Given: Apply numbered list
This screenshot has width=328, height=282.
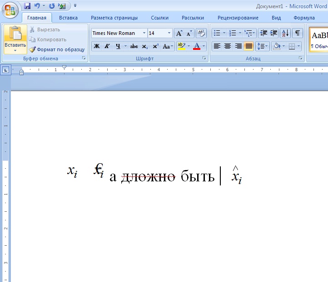Looking at the screenshot, I should 233,33.
